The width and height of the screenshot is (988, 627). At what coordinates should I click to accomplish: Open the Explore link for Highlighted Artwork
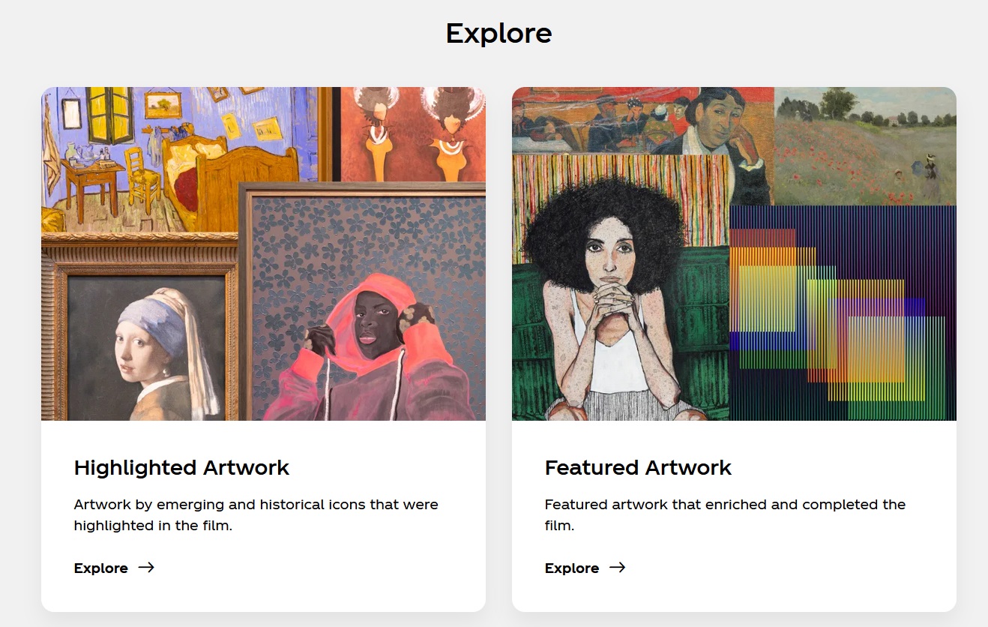tap(101, 568)
